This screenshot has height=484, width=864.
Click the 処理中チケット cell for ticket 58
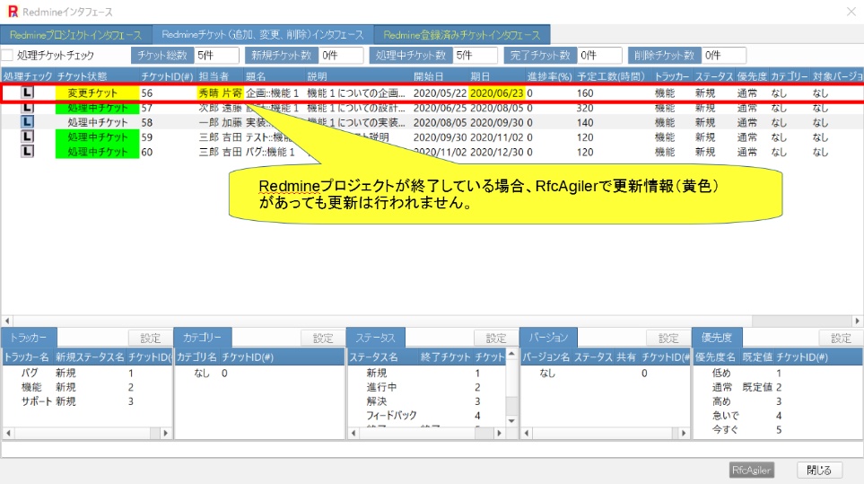click(97, 122)
